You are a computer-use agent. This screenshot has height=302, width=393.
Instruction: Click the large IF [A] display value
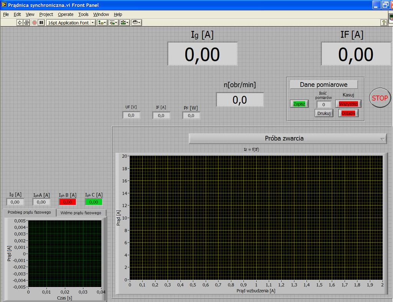pos(356,54)
